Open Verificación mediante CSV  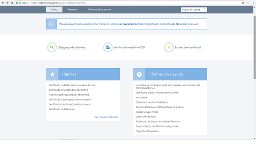click(129, 48)
